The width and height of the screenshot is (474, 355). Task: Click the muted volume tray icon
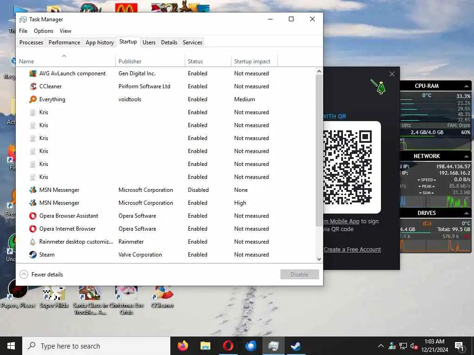coord(414,346)
